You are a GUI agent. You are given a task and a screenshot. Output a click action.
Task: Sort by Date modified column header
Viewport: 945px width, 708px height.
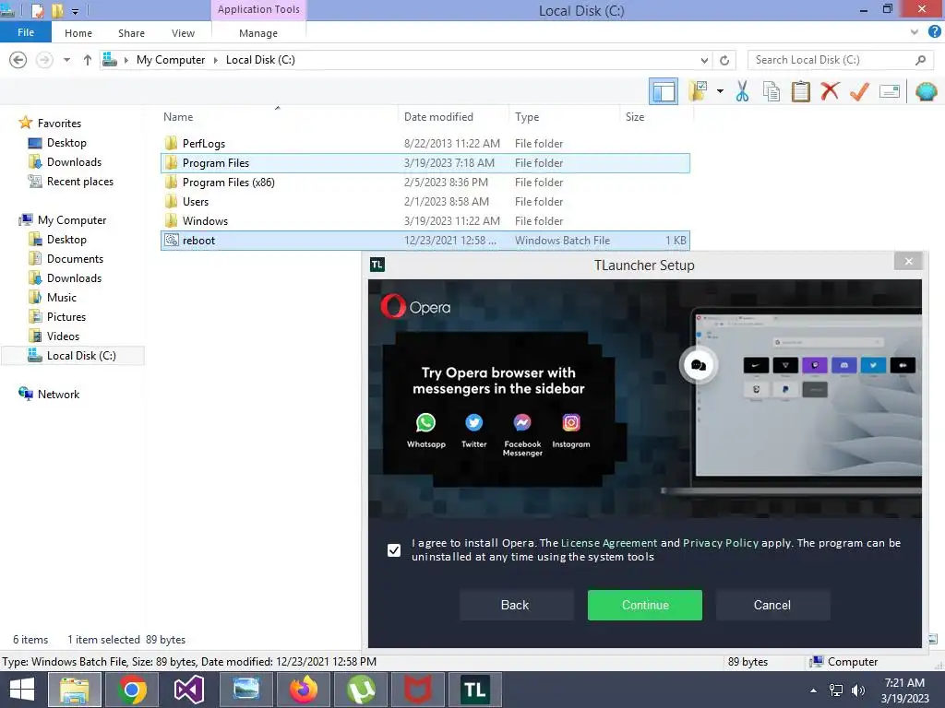click(453, 117)
